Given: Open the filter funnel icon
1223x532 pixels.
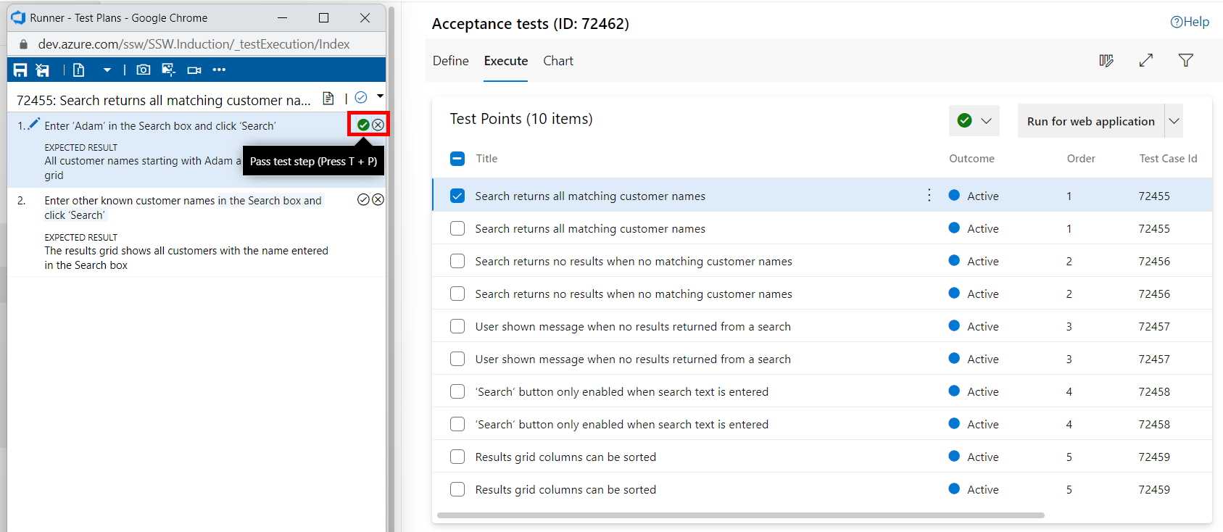Looking at the screenshot, I should [1185, 61].
